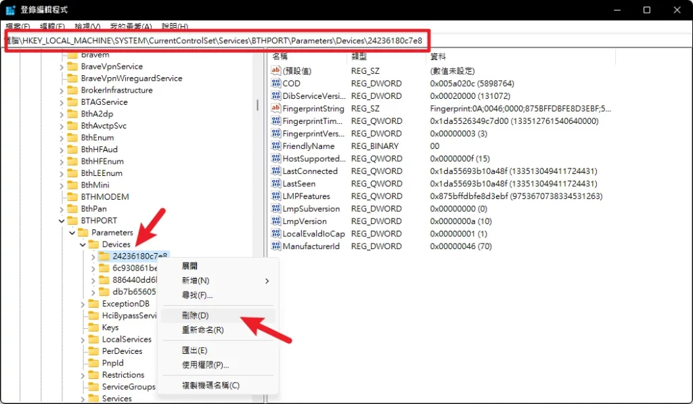Click the Keys folder icon
This screenshot has height=404, width=693.
click(93, 327)
